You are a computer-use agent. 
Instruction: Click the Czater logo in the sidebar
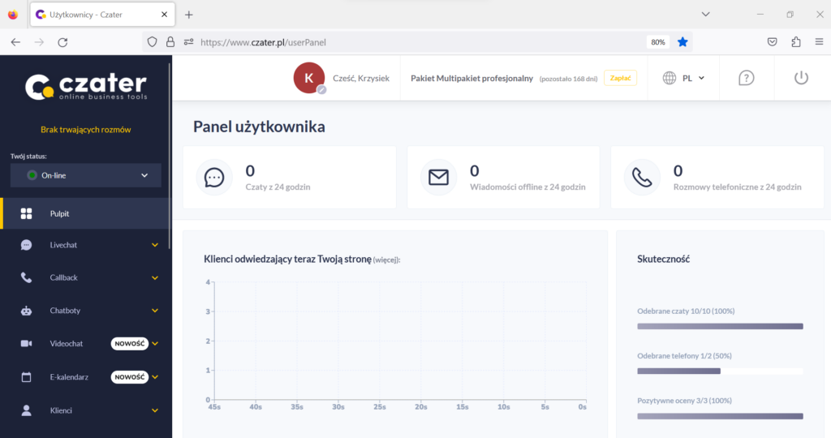pyautogui.click(x=86, y=86)
